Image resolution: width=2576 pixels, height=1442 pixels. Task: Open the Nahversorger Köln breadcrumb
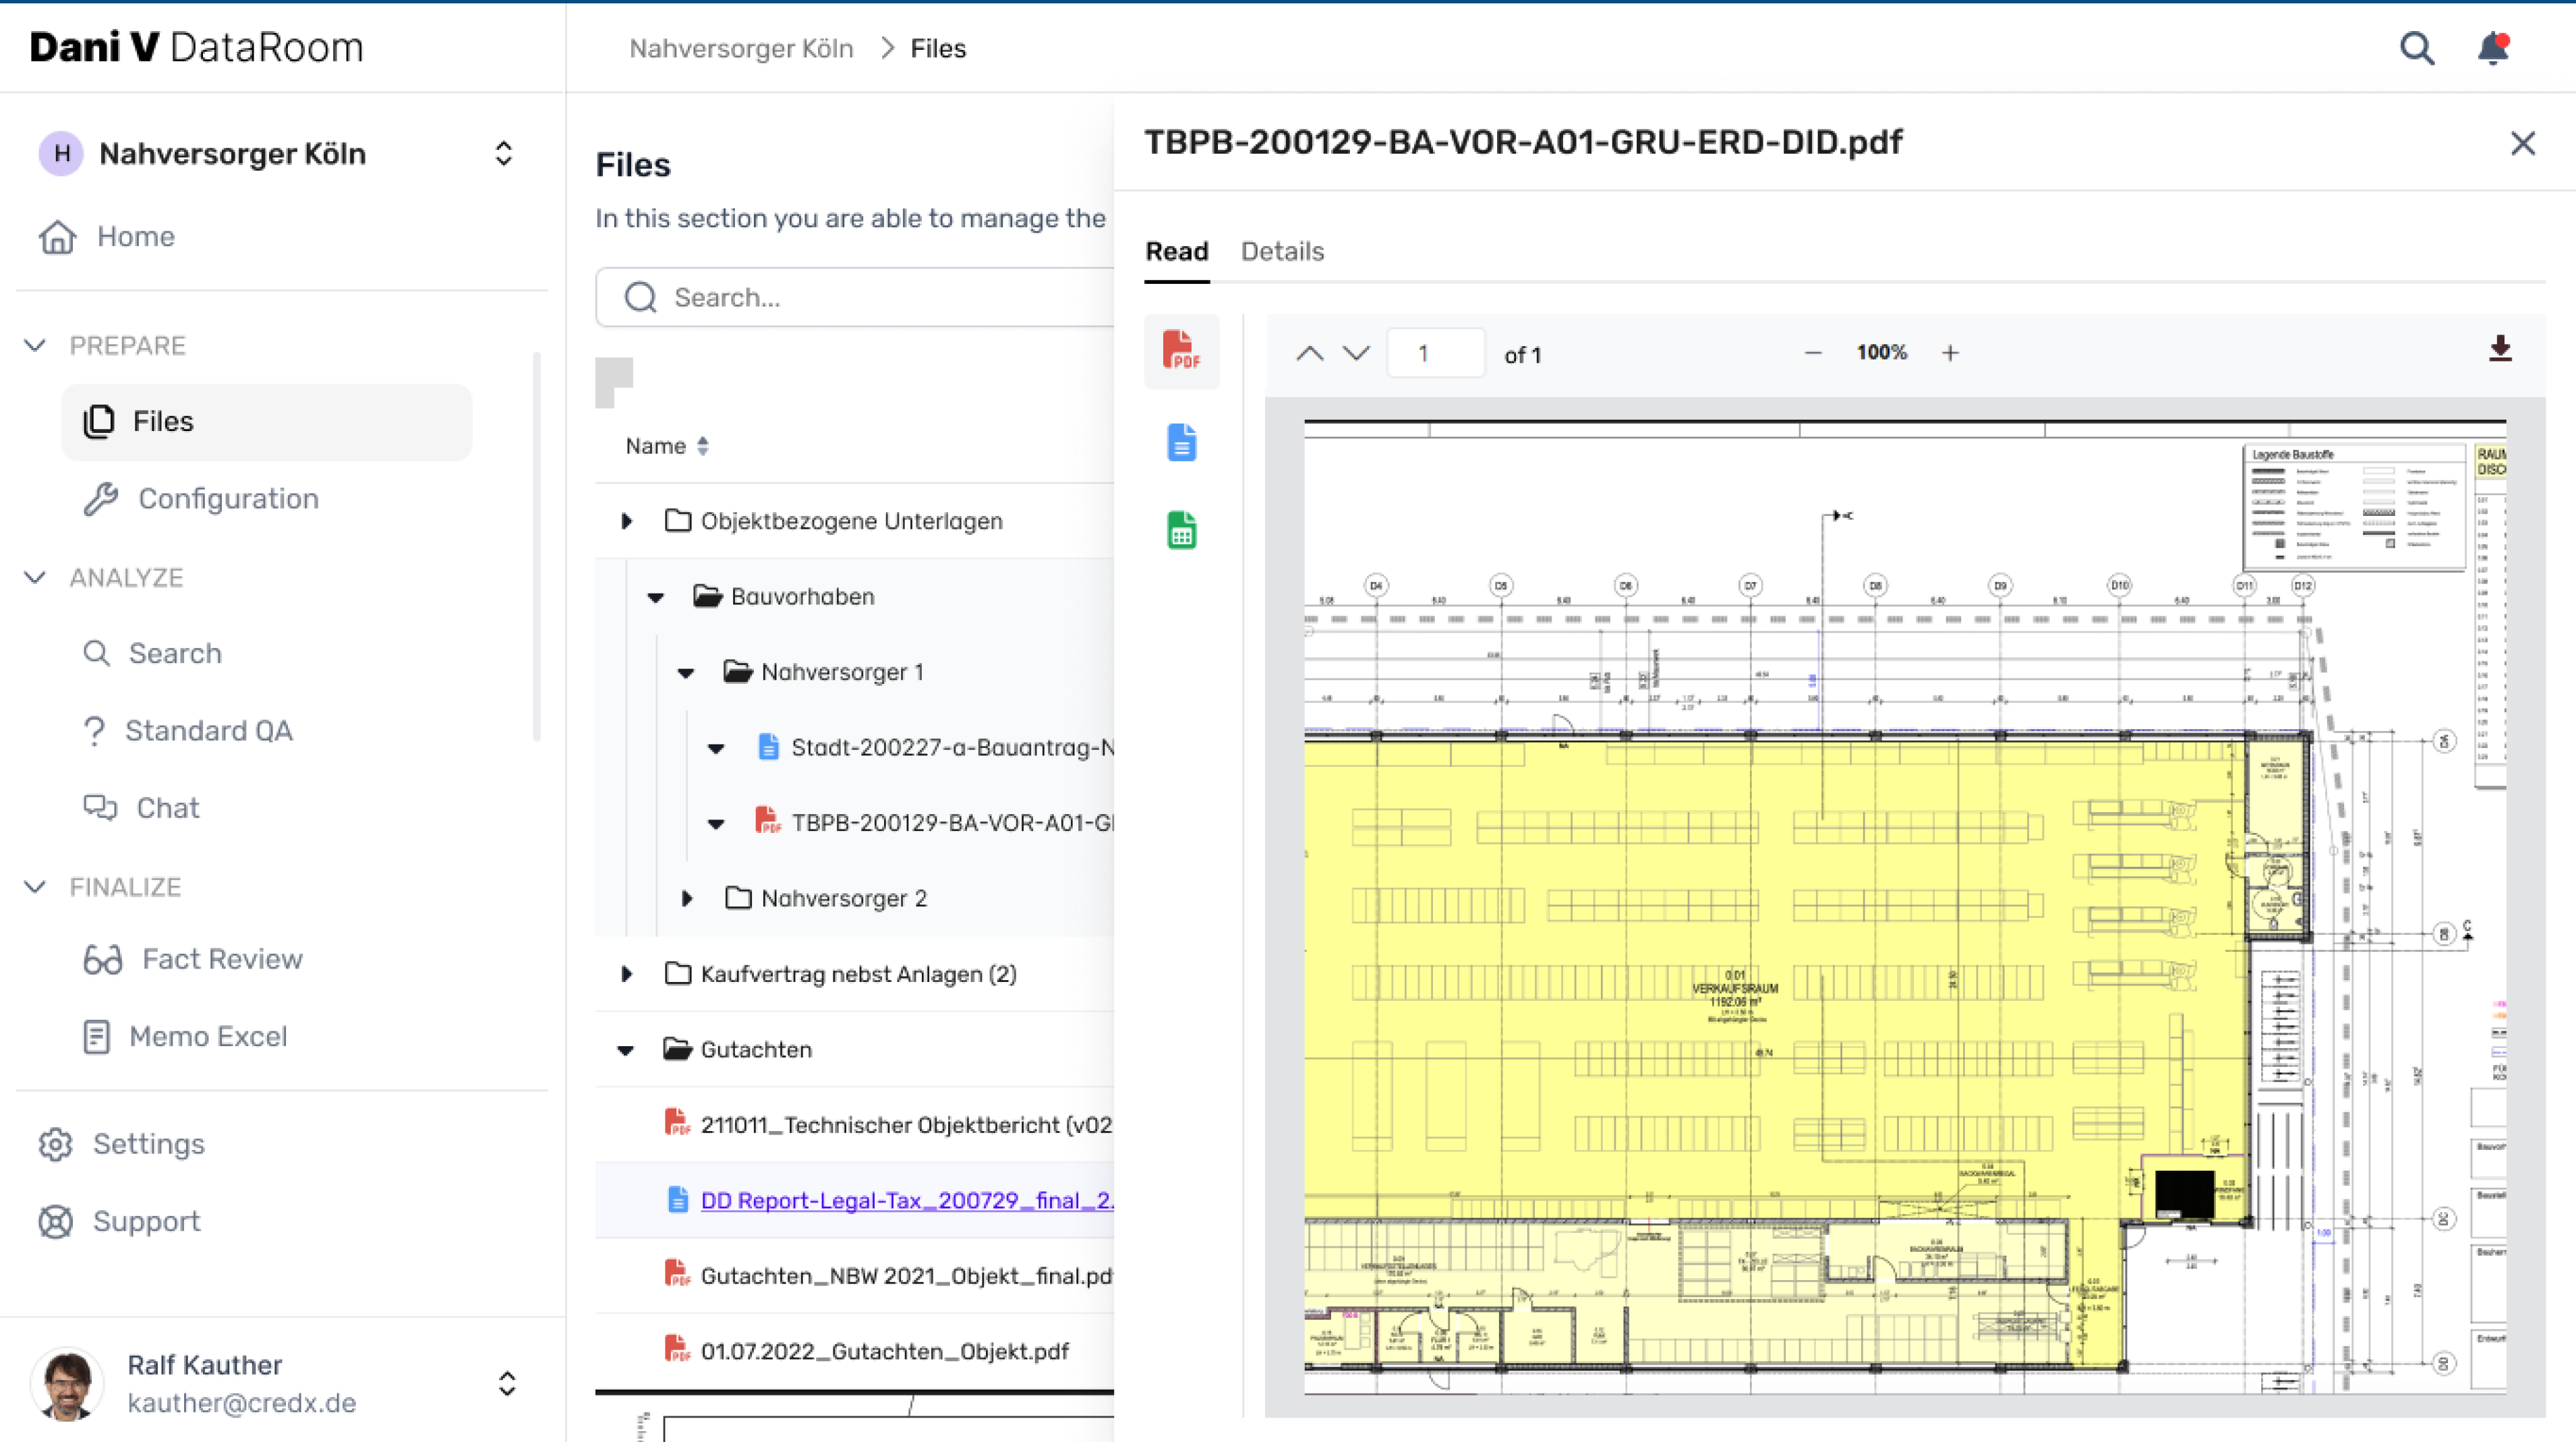point(742,48)
